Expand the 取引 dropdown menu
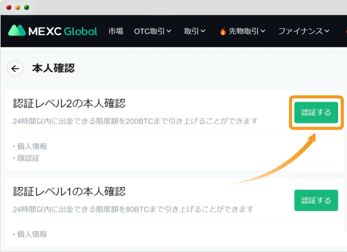 (194, 31)
